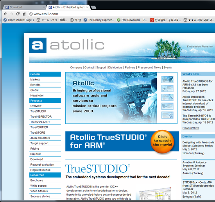This screenshot has width=215, height=202.
Task: Open the Events link in the top nav
Action: tap(168, 68)
